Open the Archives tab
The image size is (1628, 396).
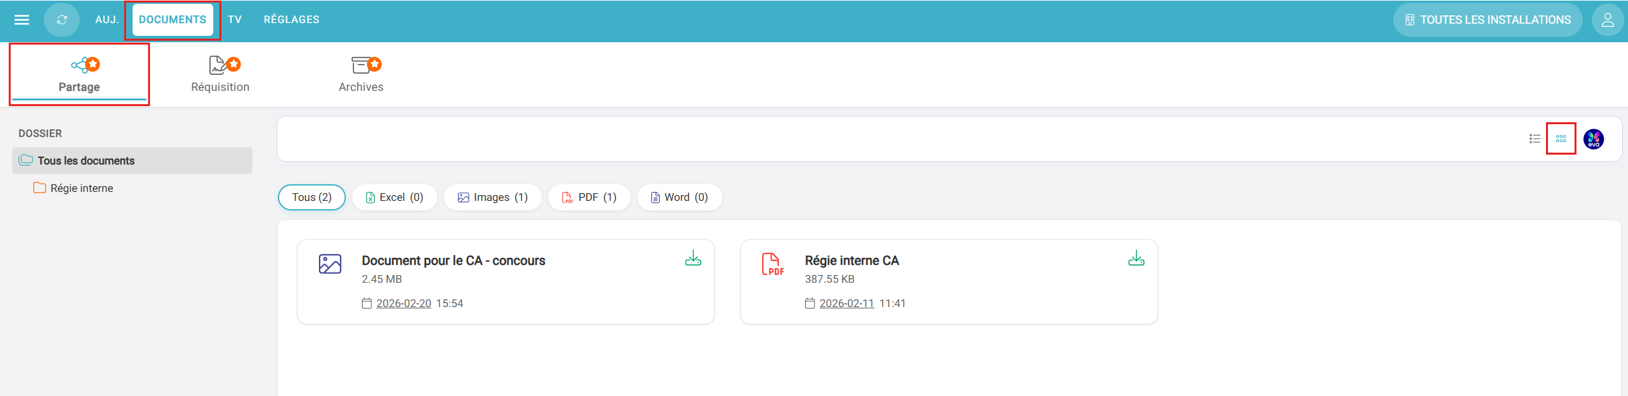tap(361, 75)
